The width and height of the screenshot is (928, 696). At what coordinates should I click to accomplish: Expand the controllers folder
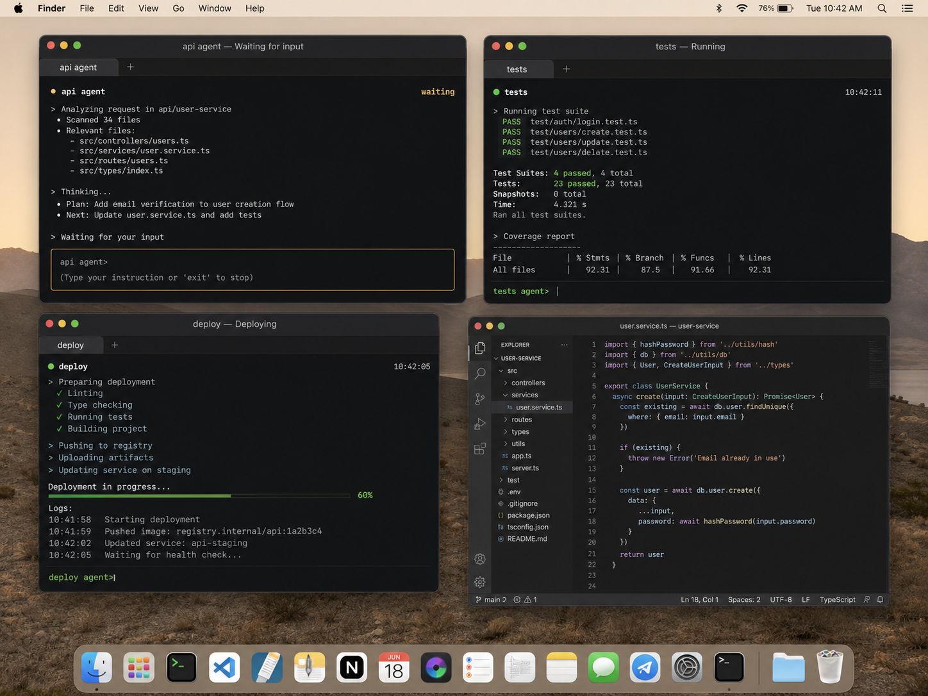[x=506, y=383]
